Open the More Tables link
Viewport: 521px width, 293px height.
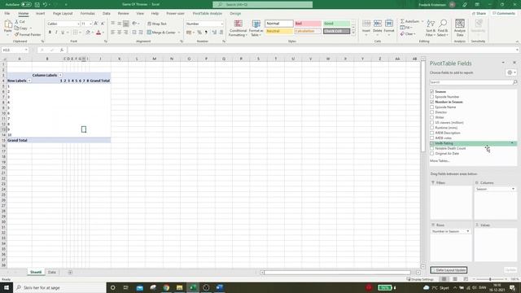(440, 161)
